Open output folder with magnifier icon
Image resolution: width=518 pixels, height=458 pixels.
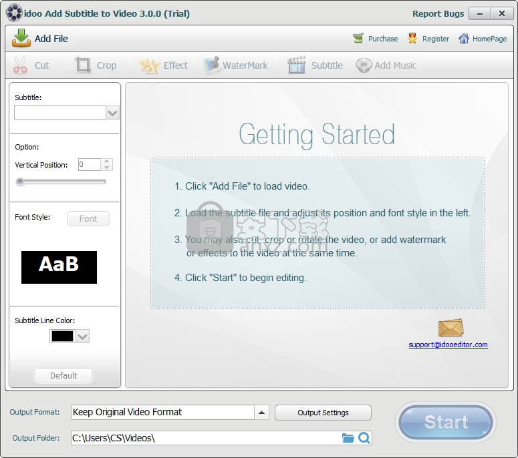[364, 438]
